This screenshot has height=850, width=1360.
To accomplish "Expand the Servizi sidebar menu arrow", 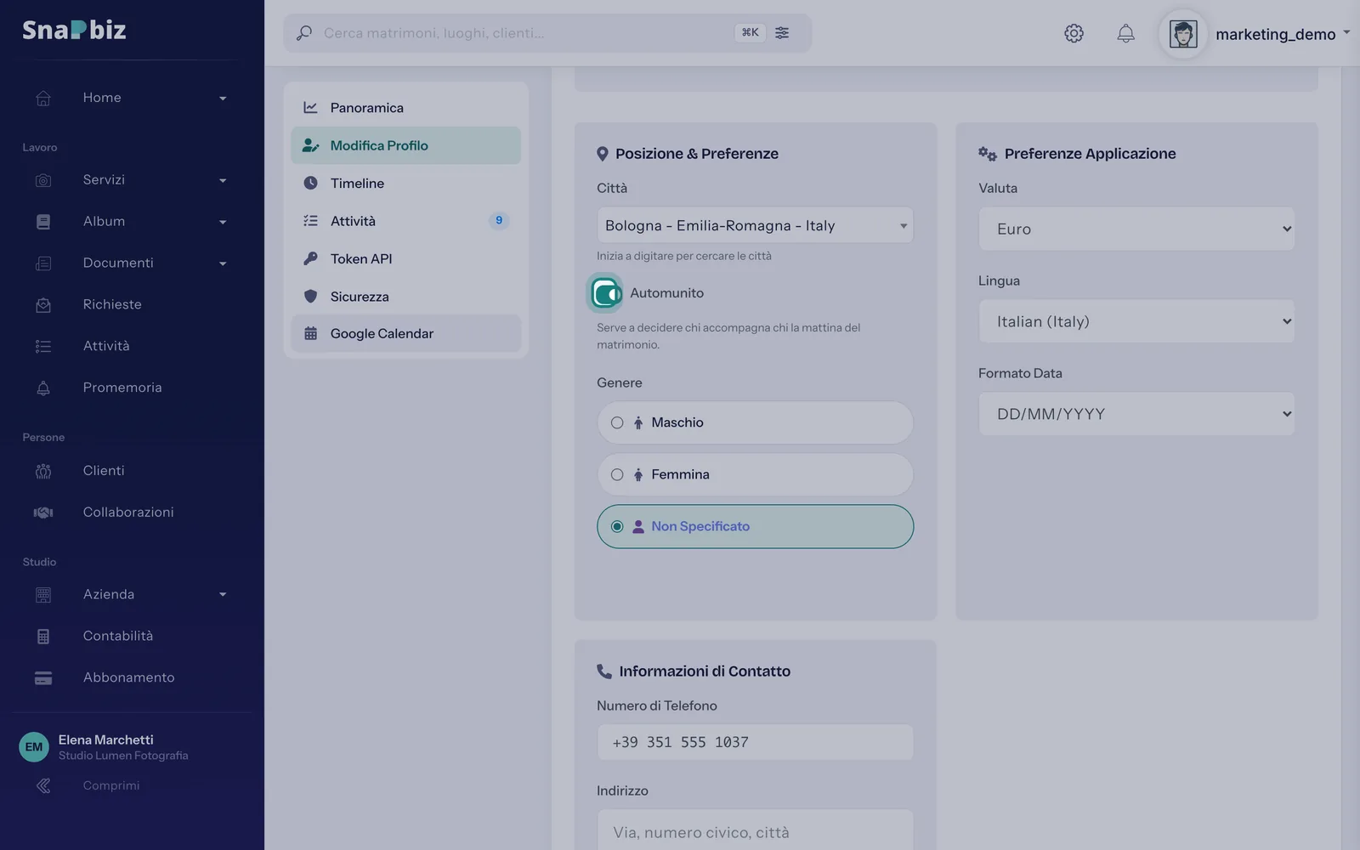I will point(223,180).
